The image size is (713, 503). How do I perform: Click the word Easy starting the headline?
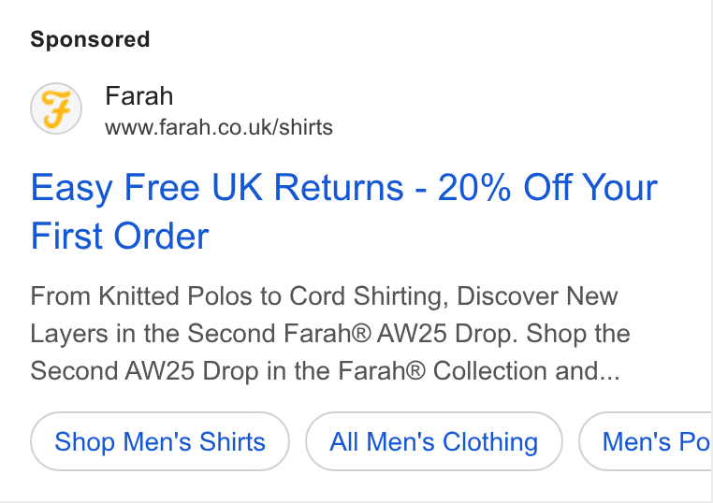coord(71,188)
